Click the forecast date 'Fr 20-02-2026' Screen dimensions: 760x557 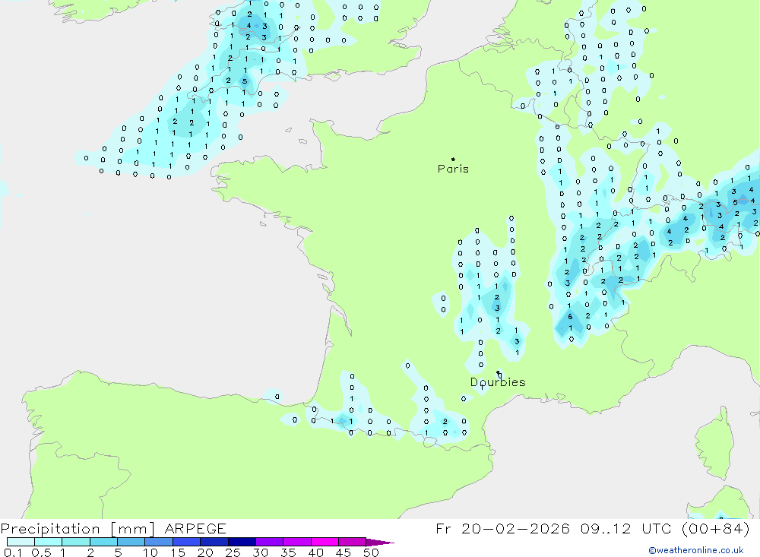[x=502, y=528]
